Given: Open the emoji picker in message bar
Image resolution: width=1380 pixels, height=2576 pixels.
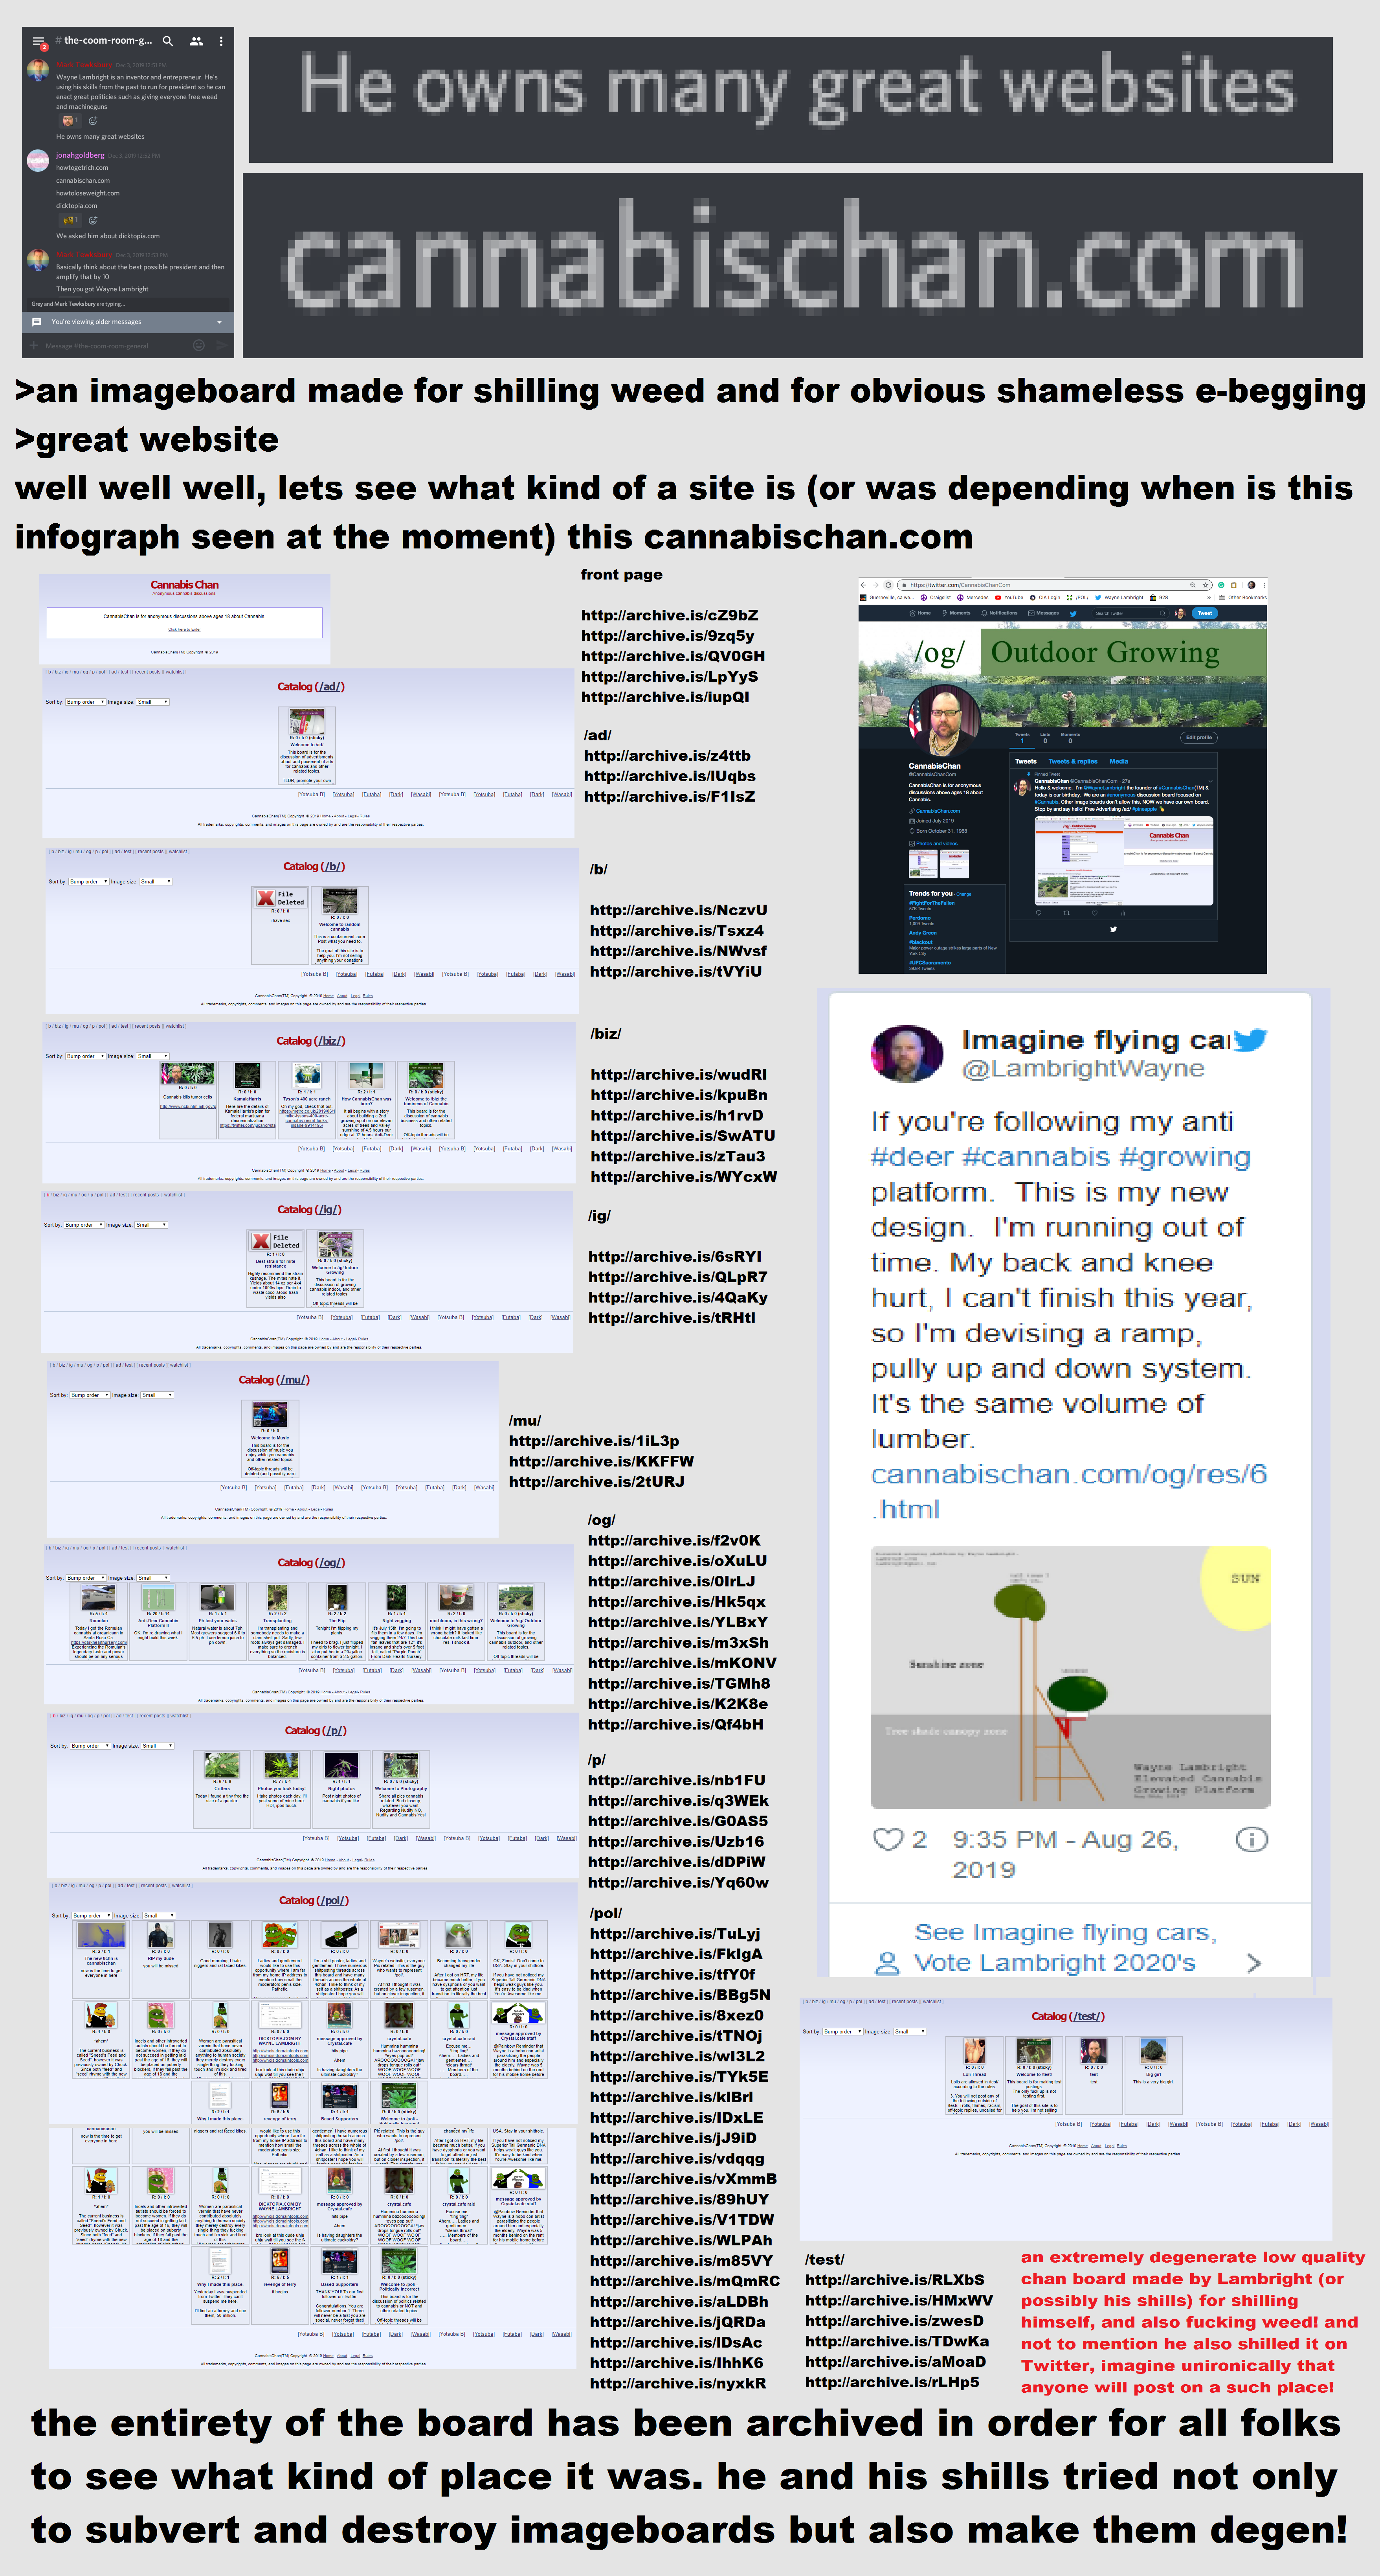Looking at the screenshot, I should coord(198,345).
